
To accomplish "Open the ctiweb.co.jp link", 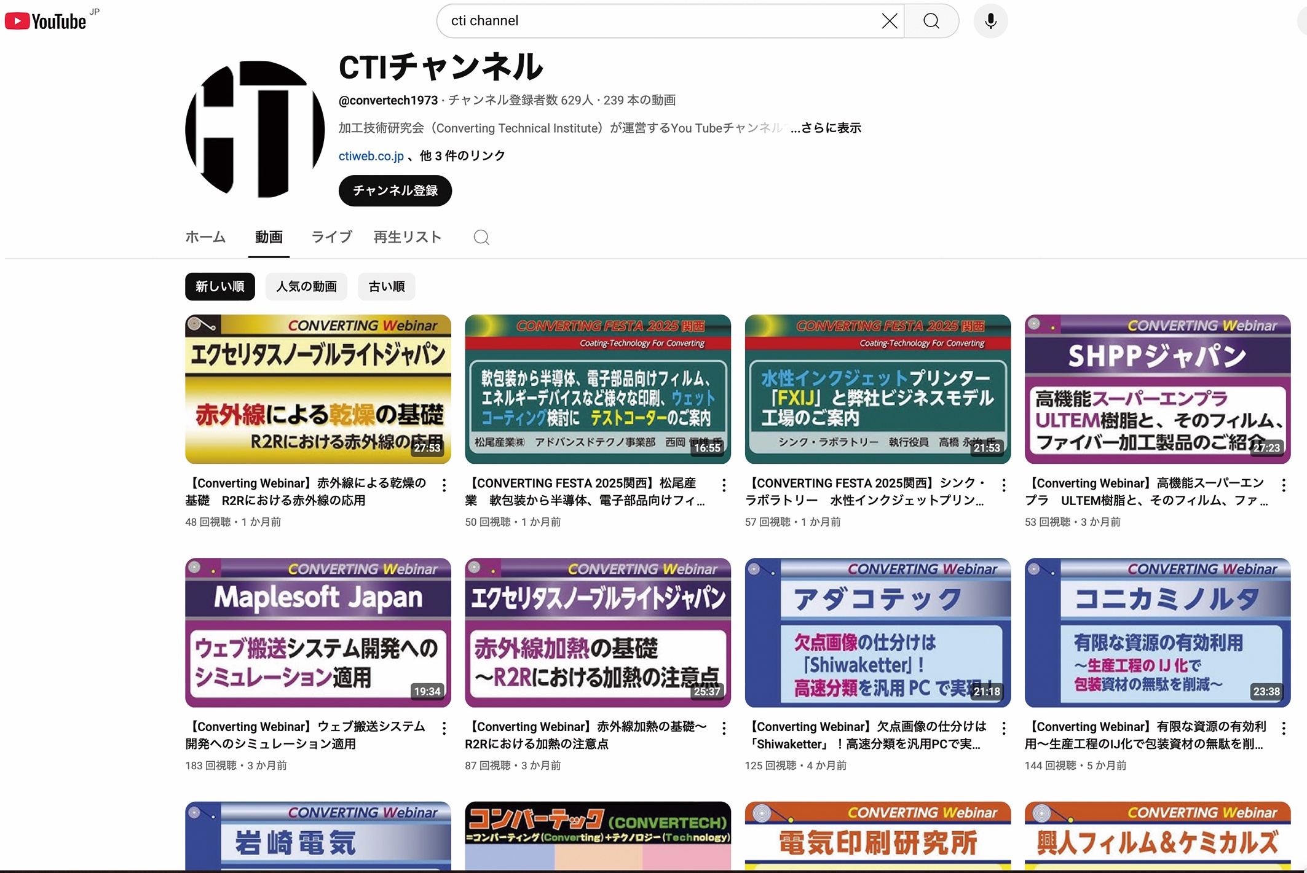I will point(371,156).
